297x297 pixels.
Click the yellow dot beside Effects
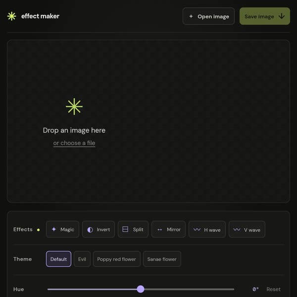point(39,230)
